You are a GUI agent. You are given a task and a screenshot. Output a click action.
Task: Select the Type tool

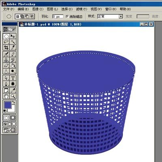click(13, 78)
